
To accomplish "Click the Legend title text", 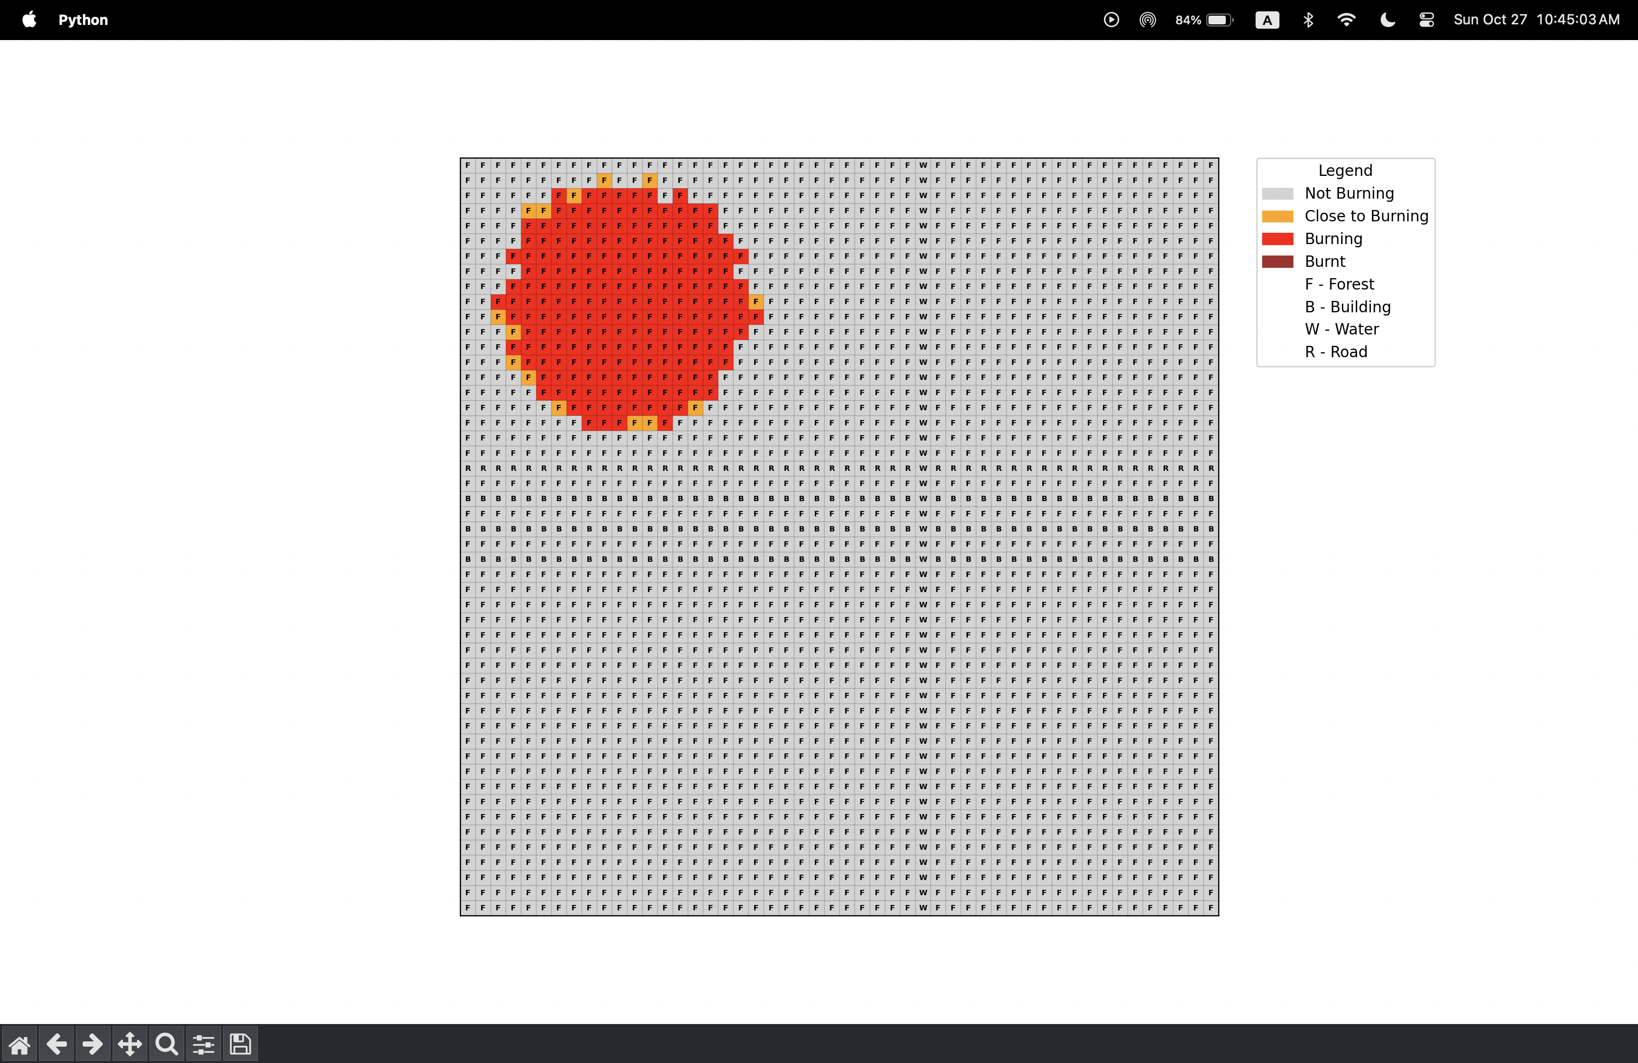I will coord(1345,170).
